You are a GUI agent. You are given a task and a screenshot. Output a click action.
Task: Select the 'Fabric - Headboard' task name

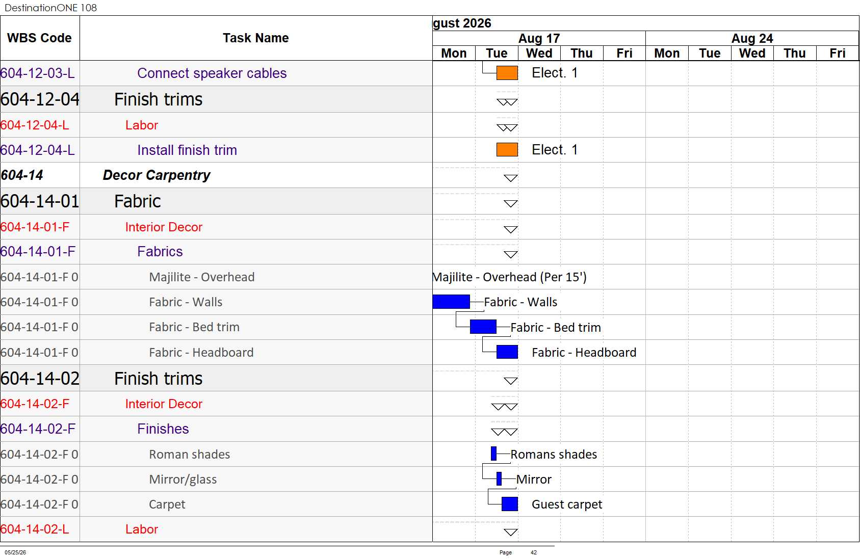pyautogui.click(x=201, y=352)
